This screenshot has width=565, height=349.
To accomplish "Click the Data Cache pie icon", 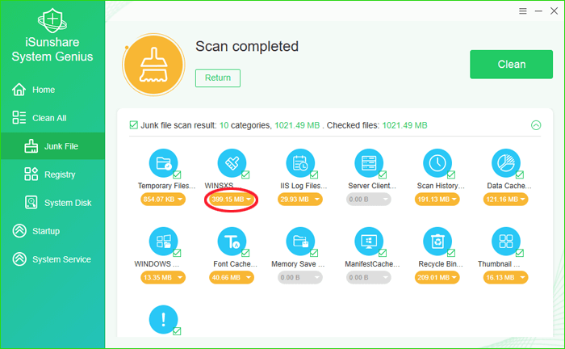I will pos(505,163).
